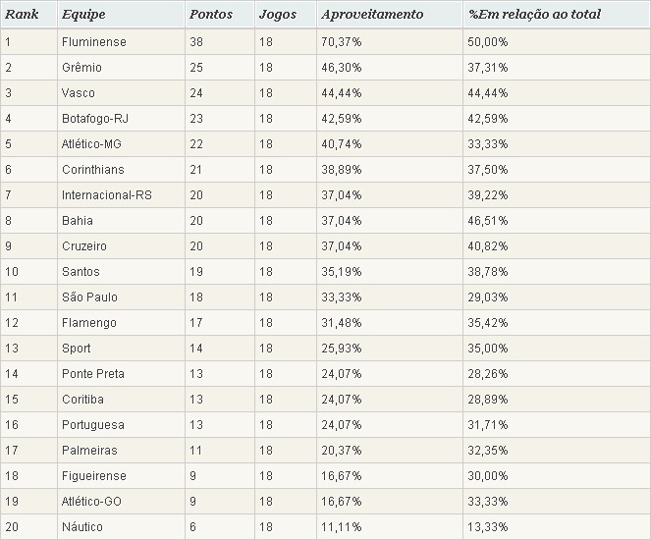651x540 pixels.
Task: Click the Grêmio team cell
Action: 81,68
